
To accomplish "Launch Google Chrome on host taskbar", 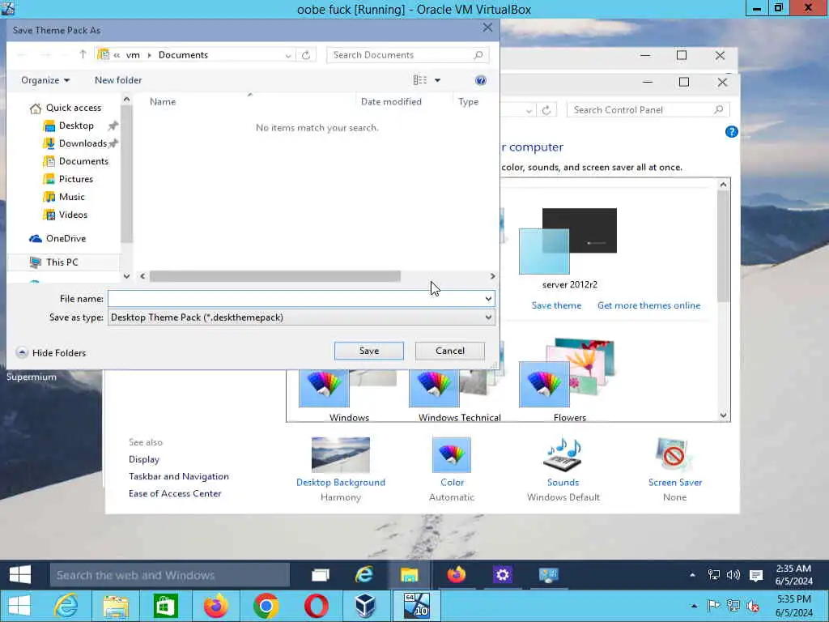I will pyautogui.click(x=266, y=606).
